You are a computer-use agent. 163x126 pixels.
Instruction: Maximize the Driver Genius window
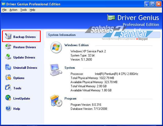[153, 4]
